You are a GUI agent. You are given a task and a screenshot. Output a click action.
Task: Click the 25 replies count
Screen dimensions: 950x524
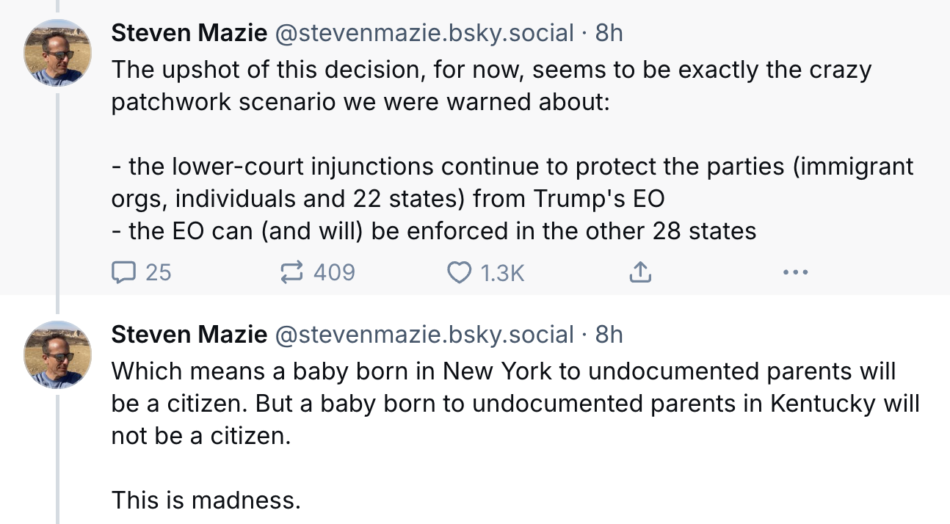pyautogui.click(x=158, y=273)
